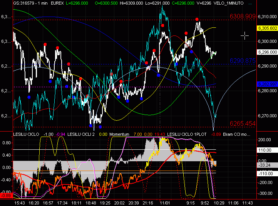The image size is (278, 206).
Task: Click the red pivot dot on 6308.909 line
Action: [197, 19]
